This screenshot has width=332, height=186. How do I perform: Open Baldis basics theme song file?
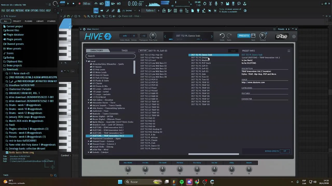[x=21, y=152]
